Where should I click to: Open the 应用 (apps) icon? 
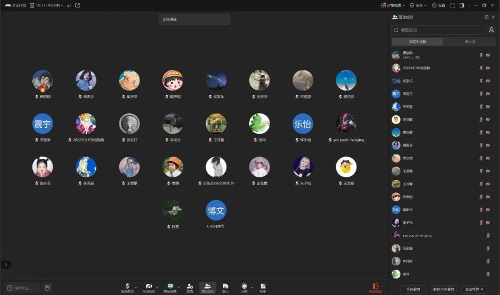(263, 287)
